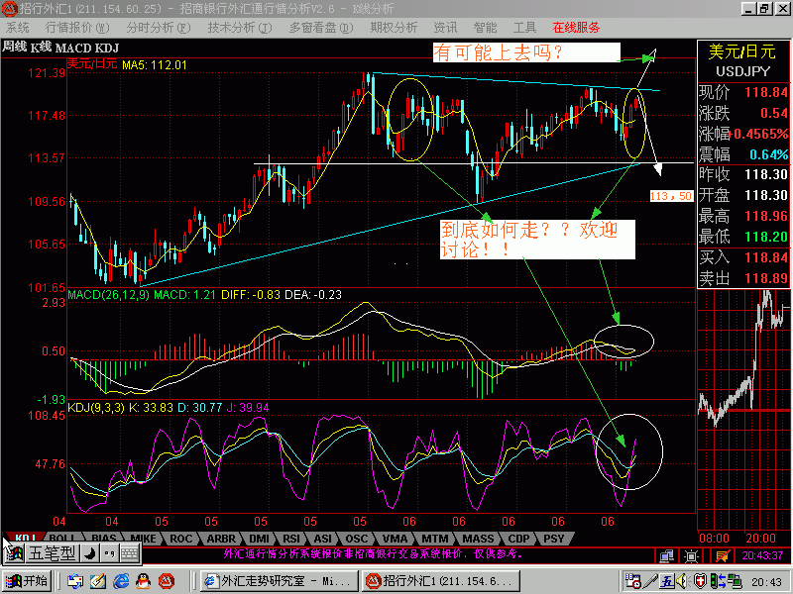
Task: Click the 美元/日元 USDJPY quote panel header
Action: click(742, 60)
